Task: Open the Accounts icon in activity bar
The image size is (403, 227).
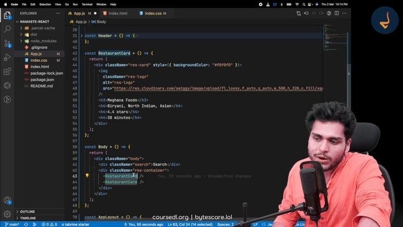Action: tap(7, 200)
